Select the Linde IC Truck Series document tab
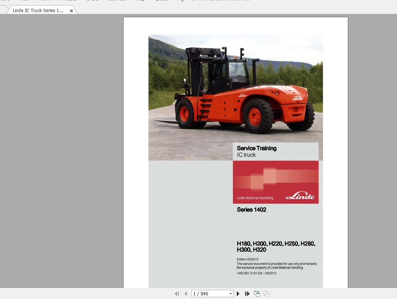The height and width of the screenshot is (299, 397). pos(38,11)
